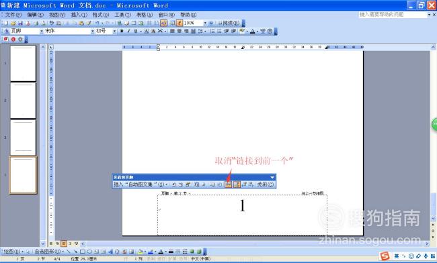
Task: Click the 阅读(R) reading layout button
Action: coord(229,23)
